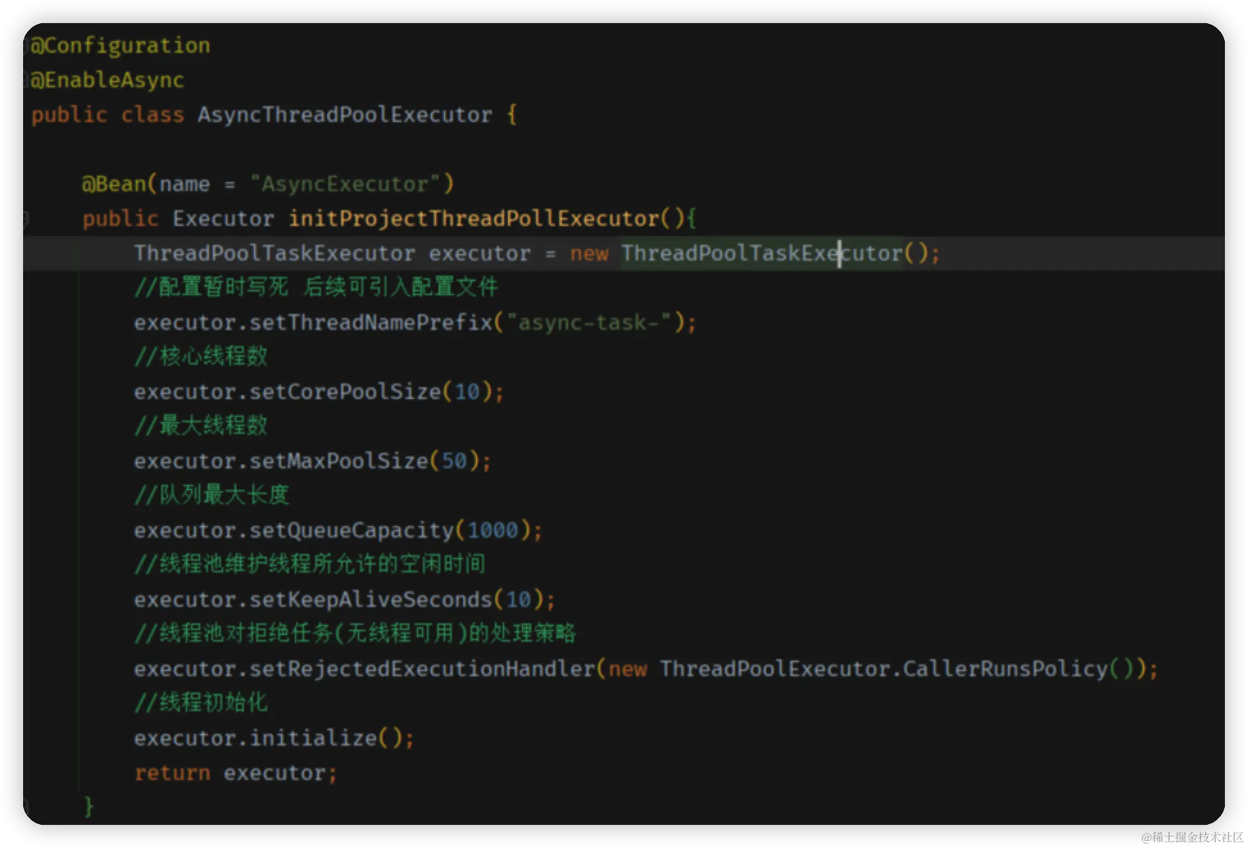Click CallerRunsPolicy in rejected handler line
This screenshot has width=1248, height=848.
[x=1005, y=669]
